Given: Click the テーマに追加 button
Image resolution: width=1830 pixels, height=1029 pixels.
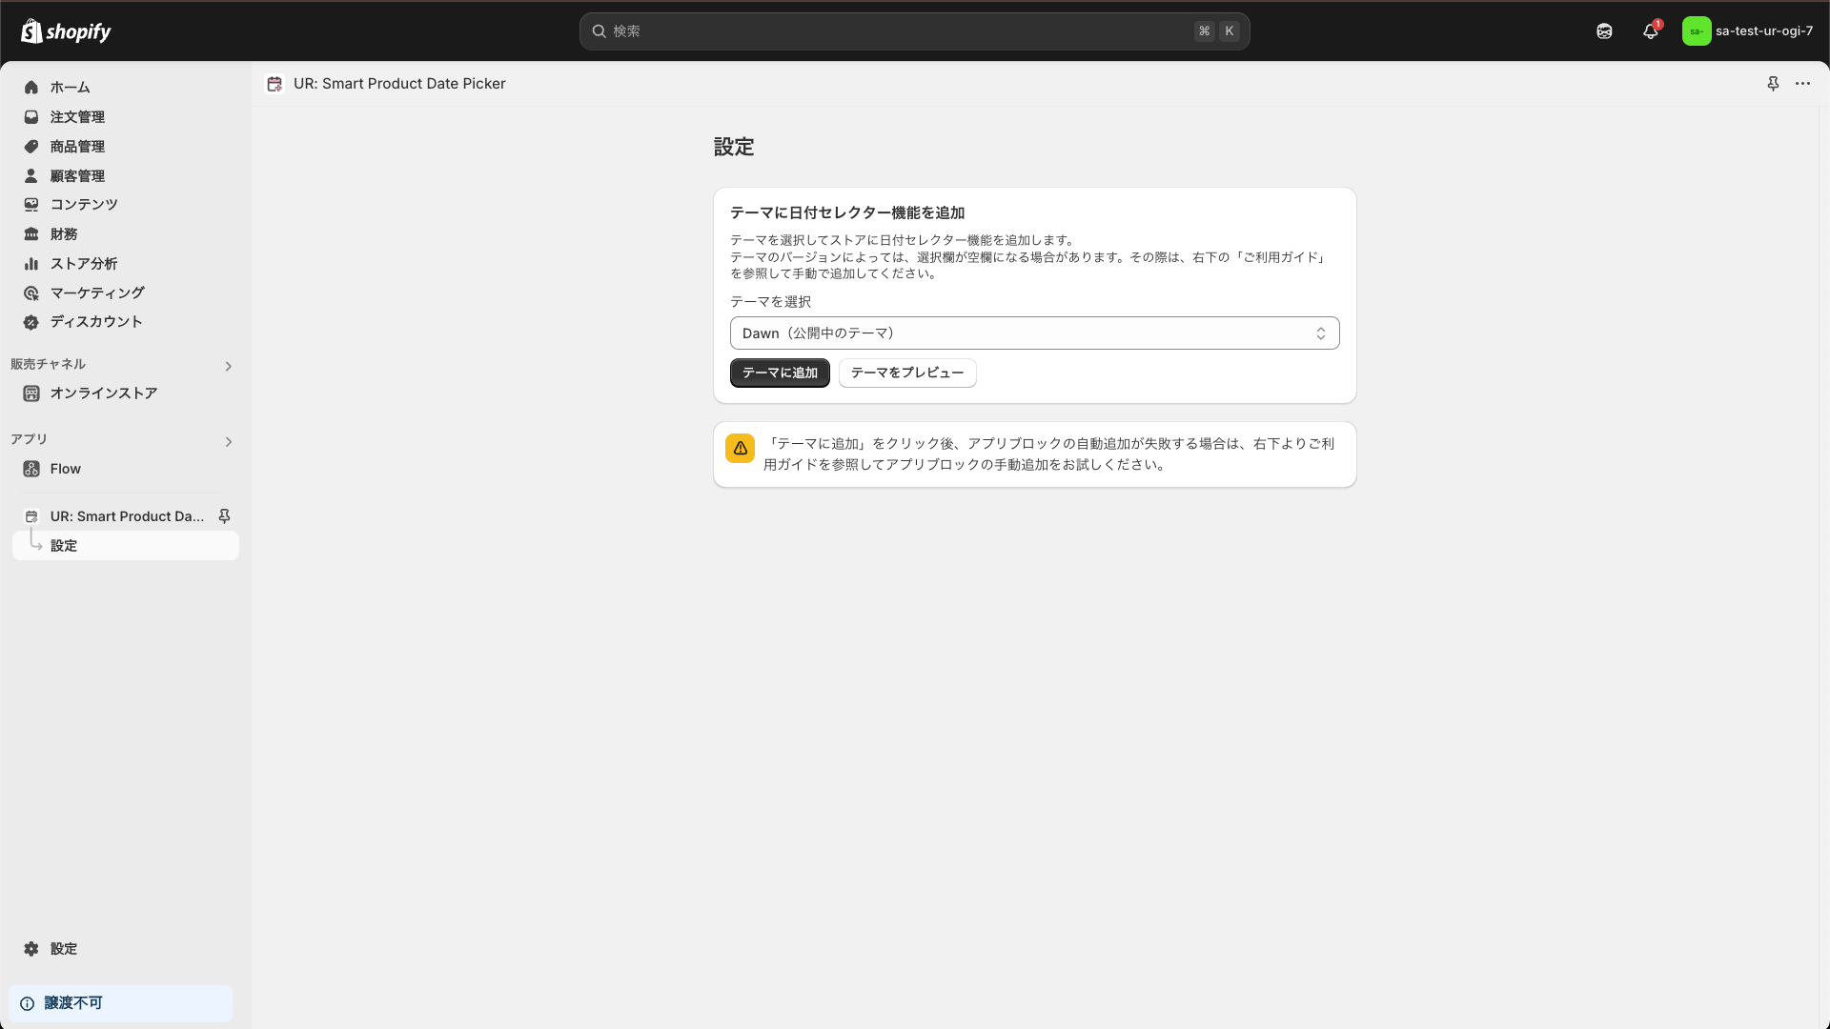Looking at the screenshot, I should 780,373.
